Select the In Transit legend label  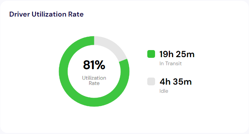(x=171, y=63)
